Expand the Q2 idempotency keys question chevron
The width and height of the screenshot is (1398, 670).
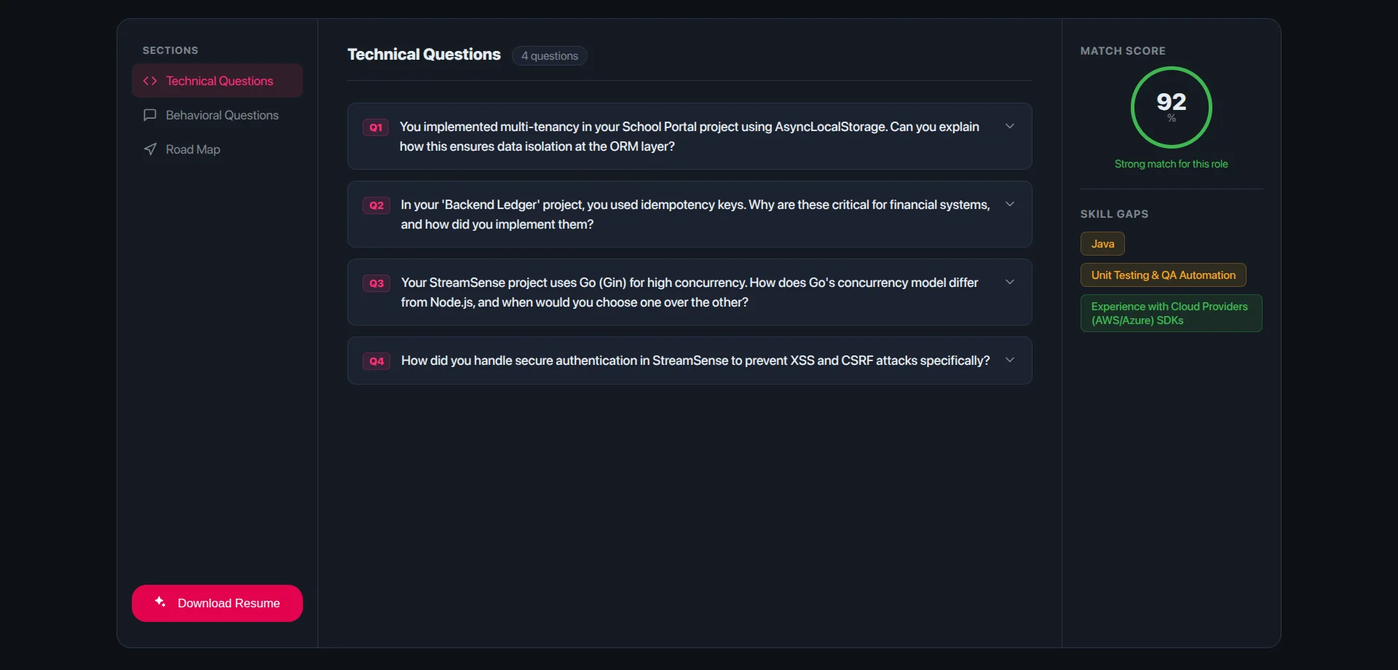click(x=1010, y=204)
